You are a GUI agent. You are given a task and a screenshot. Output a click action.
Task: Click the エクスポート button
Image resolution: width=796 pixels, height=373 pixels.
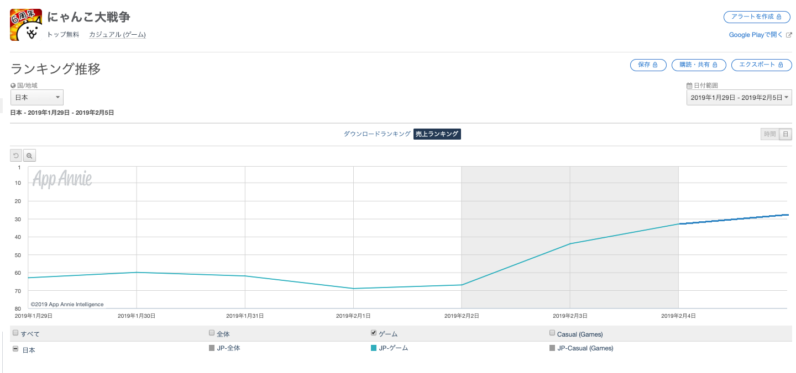(762, 65)
